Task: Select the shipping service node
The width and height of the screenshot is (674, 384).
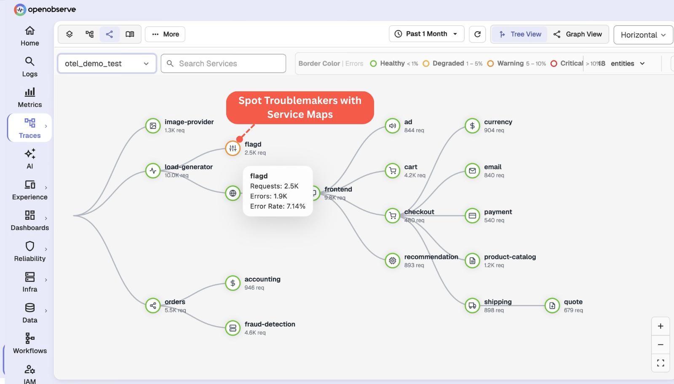Action: (473, 306)
